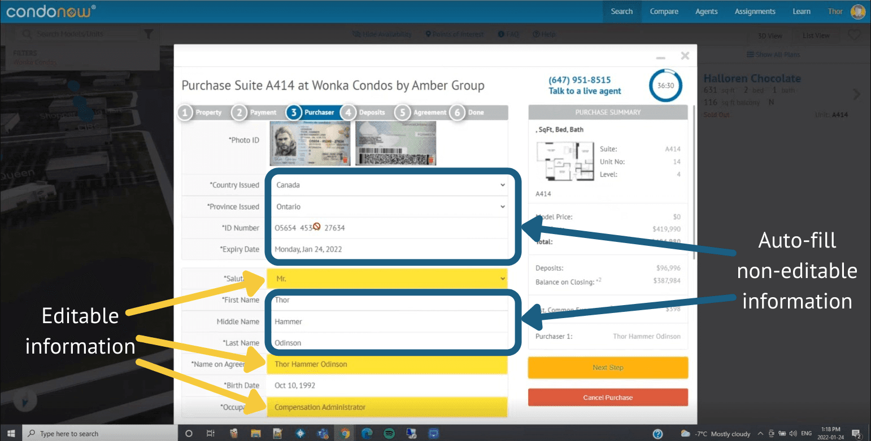871x441 pixels.
Task: Go to step 4 Deposits
Action: [364, 112]
